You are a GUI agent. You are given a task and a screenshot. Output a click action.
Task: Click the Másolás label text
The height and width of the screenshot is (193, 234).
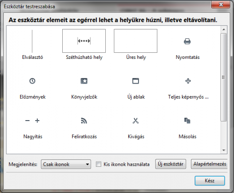click(x=187, y=136)
